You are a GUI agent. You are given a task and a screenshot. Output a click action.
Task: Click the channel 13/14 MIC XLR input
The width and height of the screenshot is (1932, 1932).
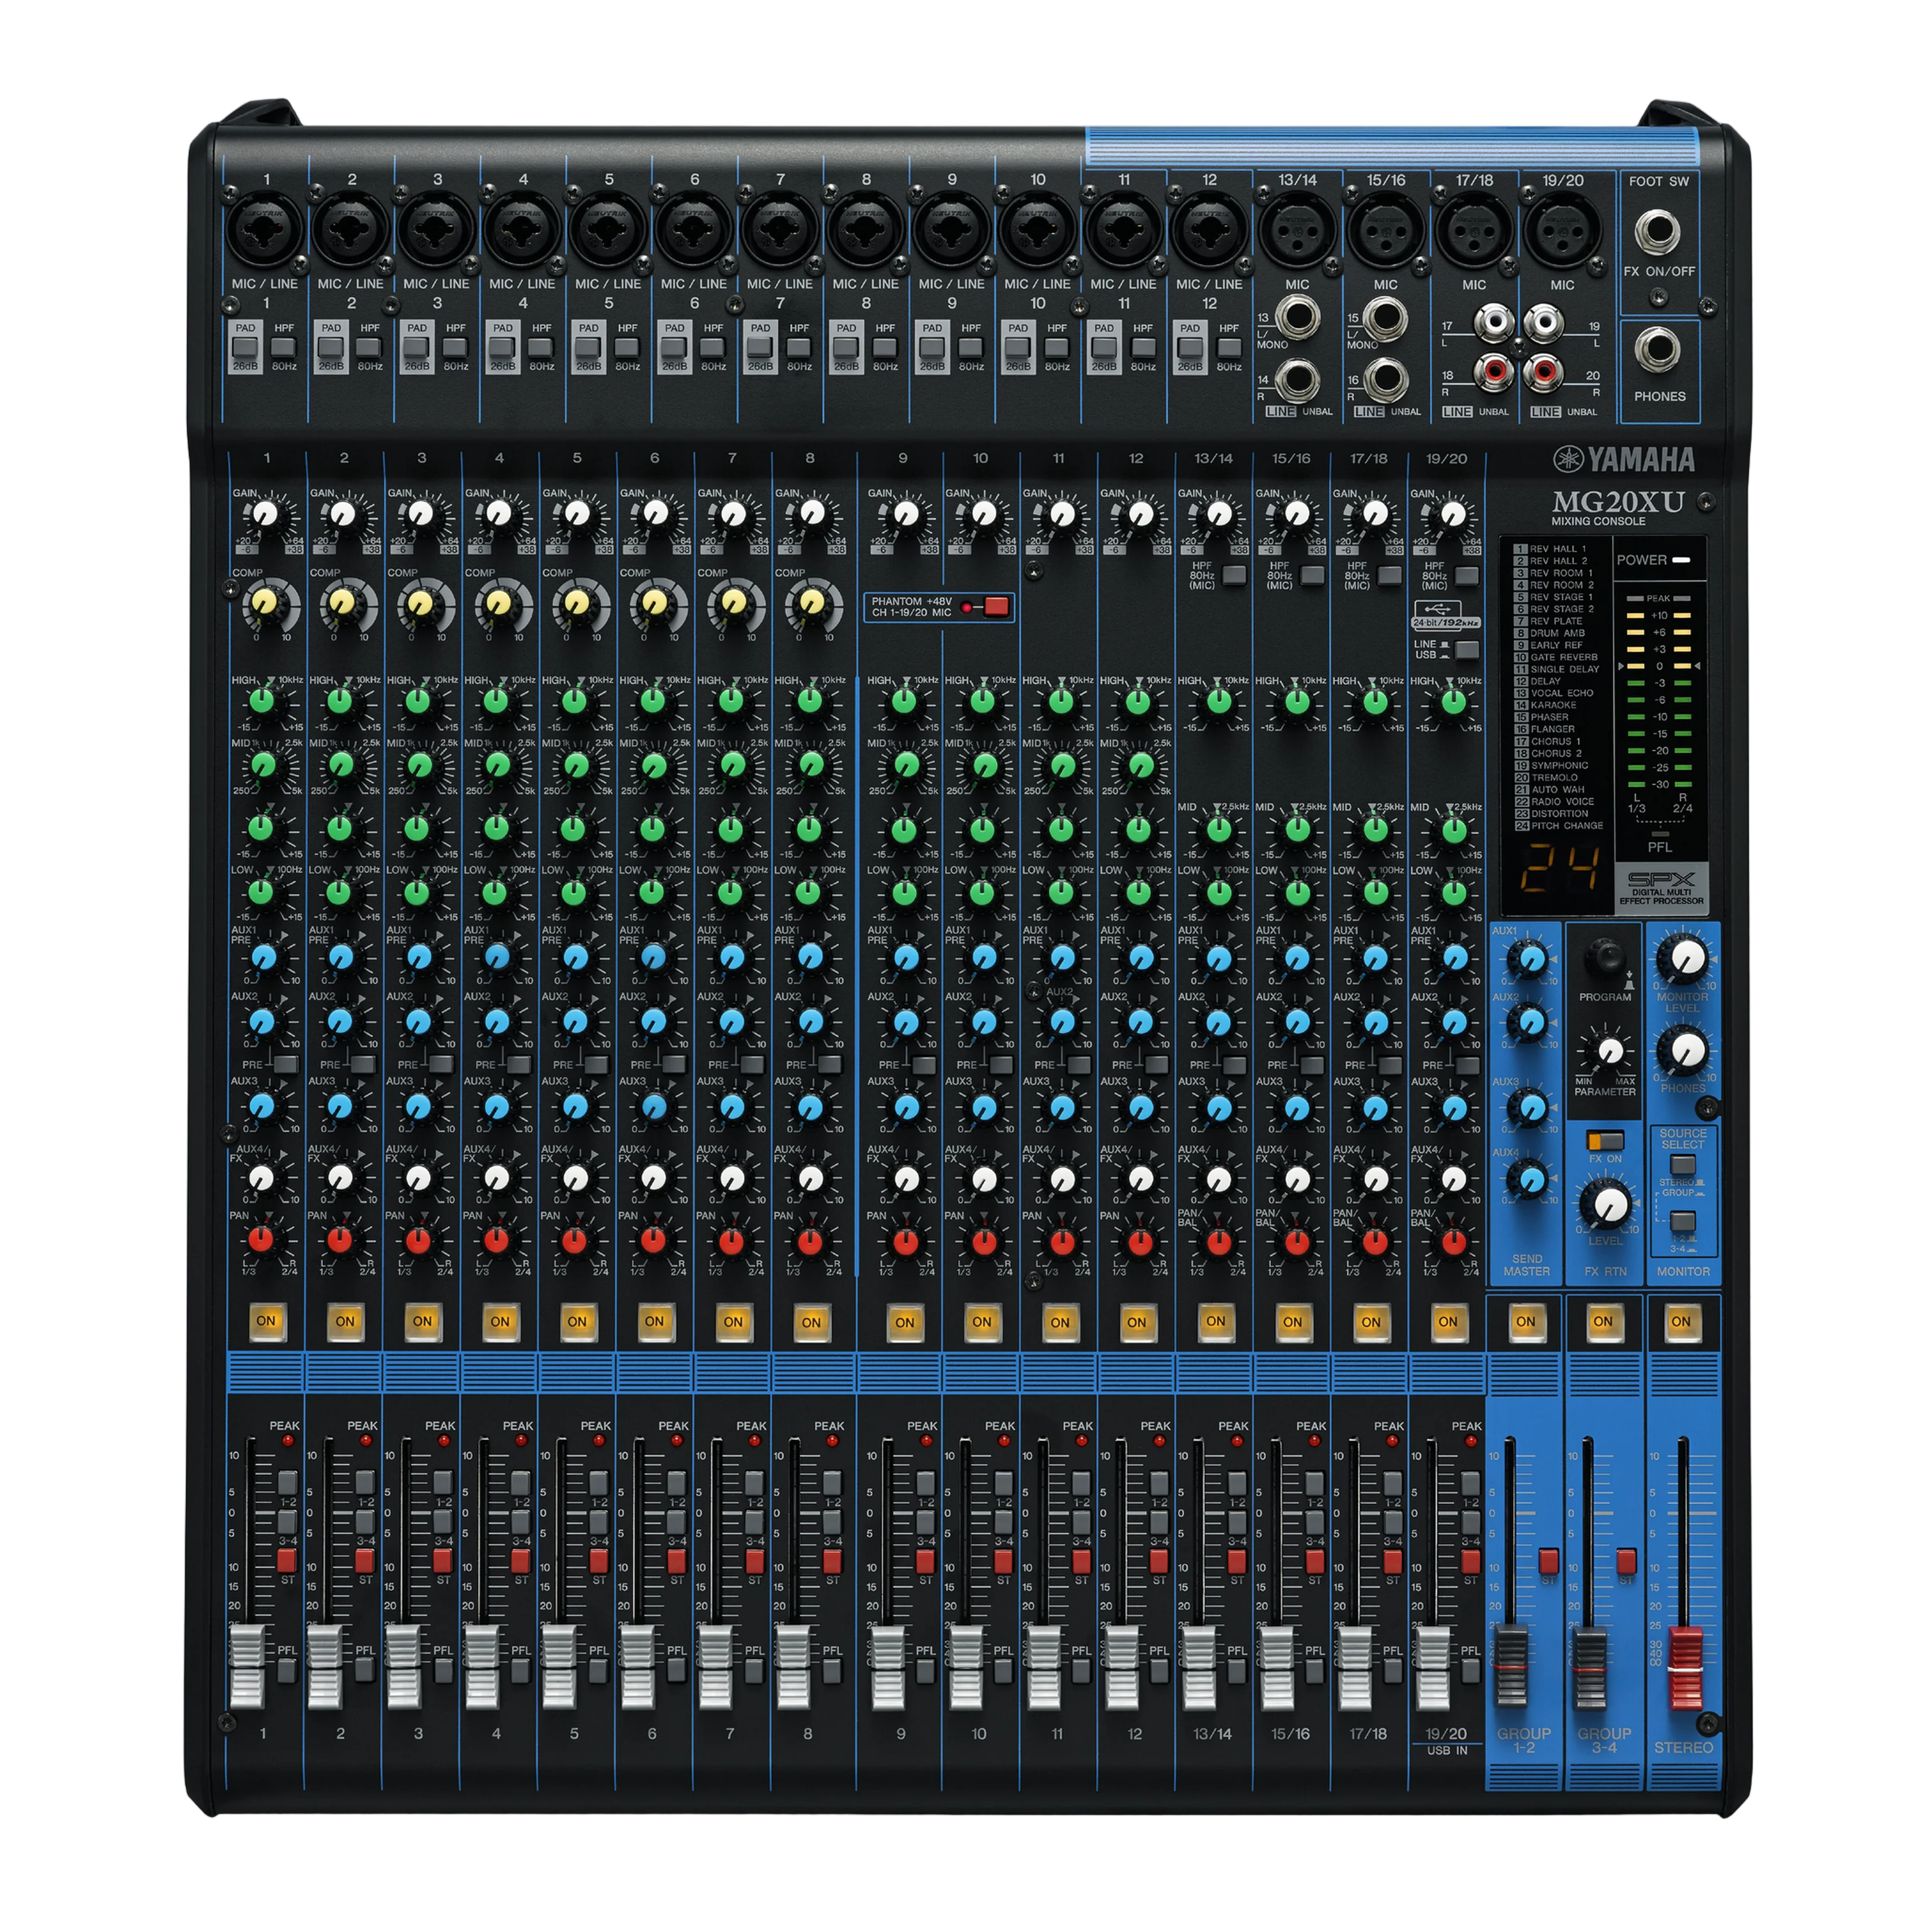click(1297, 231)
